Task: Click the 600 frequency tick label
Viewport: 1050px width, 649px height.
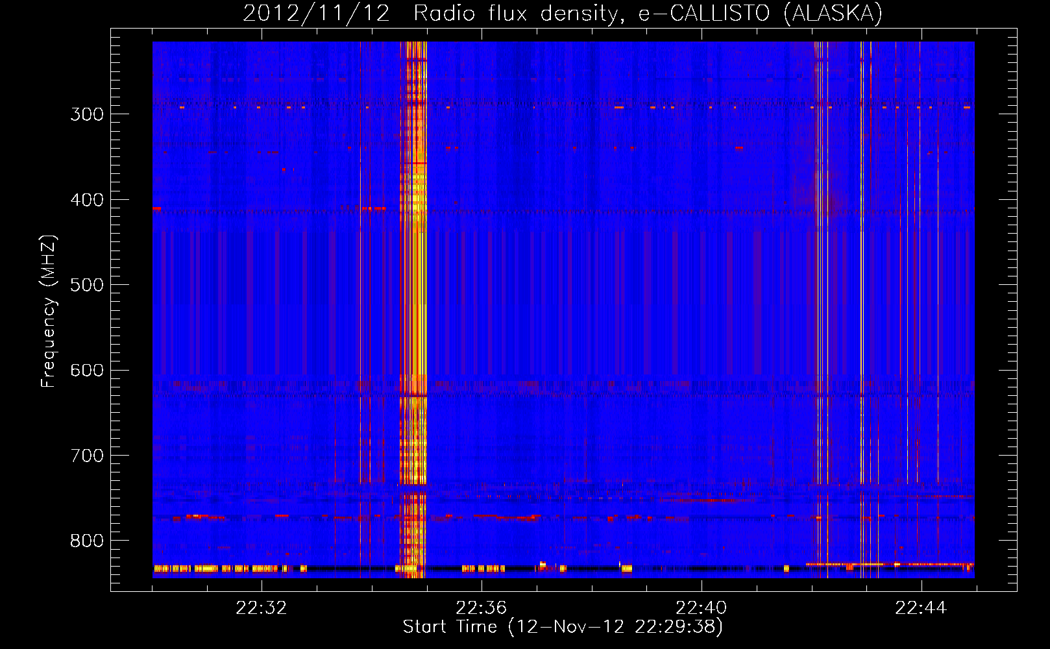Action: [87, 371]
